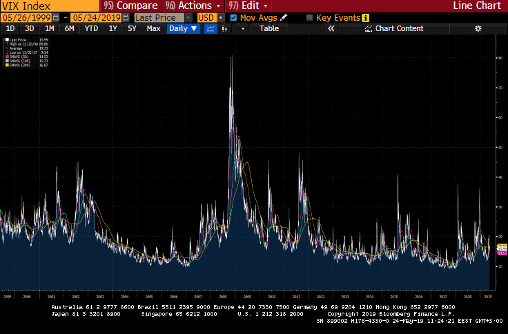The image size is (508, 334).
Task: Click the Last Price white legend swatch
Action: click(x=7, y=40)
